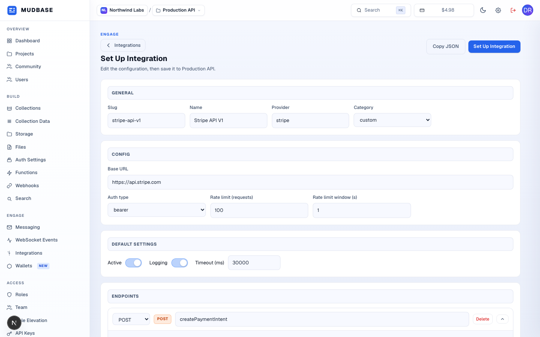Viewport: 540px width, 337px height.
Task: Click the header Search box
Action: 381,10
